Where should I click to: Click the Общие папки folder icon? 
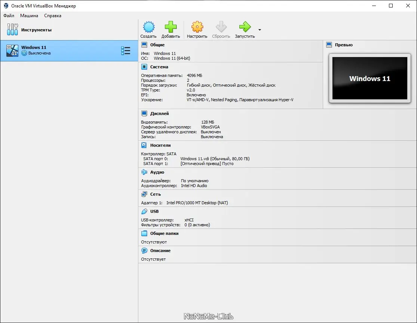(144, 233)
